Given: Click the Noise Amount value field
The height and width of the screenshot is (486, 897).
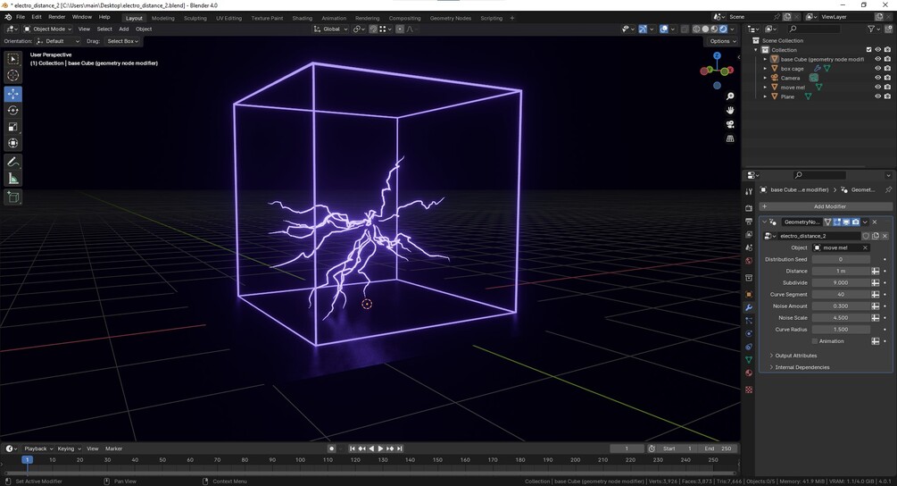Looking at the screenshot, I should [x=841, y=306].
